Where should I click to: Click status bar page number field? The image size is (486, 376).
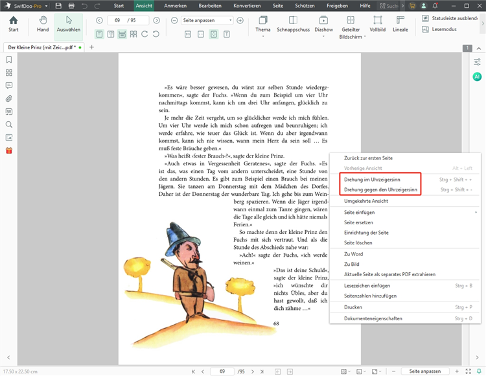pos(222,371)
